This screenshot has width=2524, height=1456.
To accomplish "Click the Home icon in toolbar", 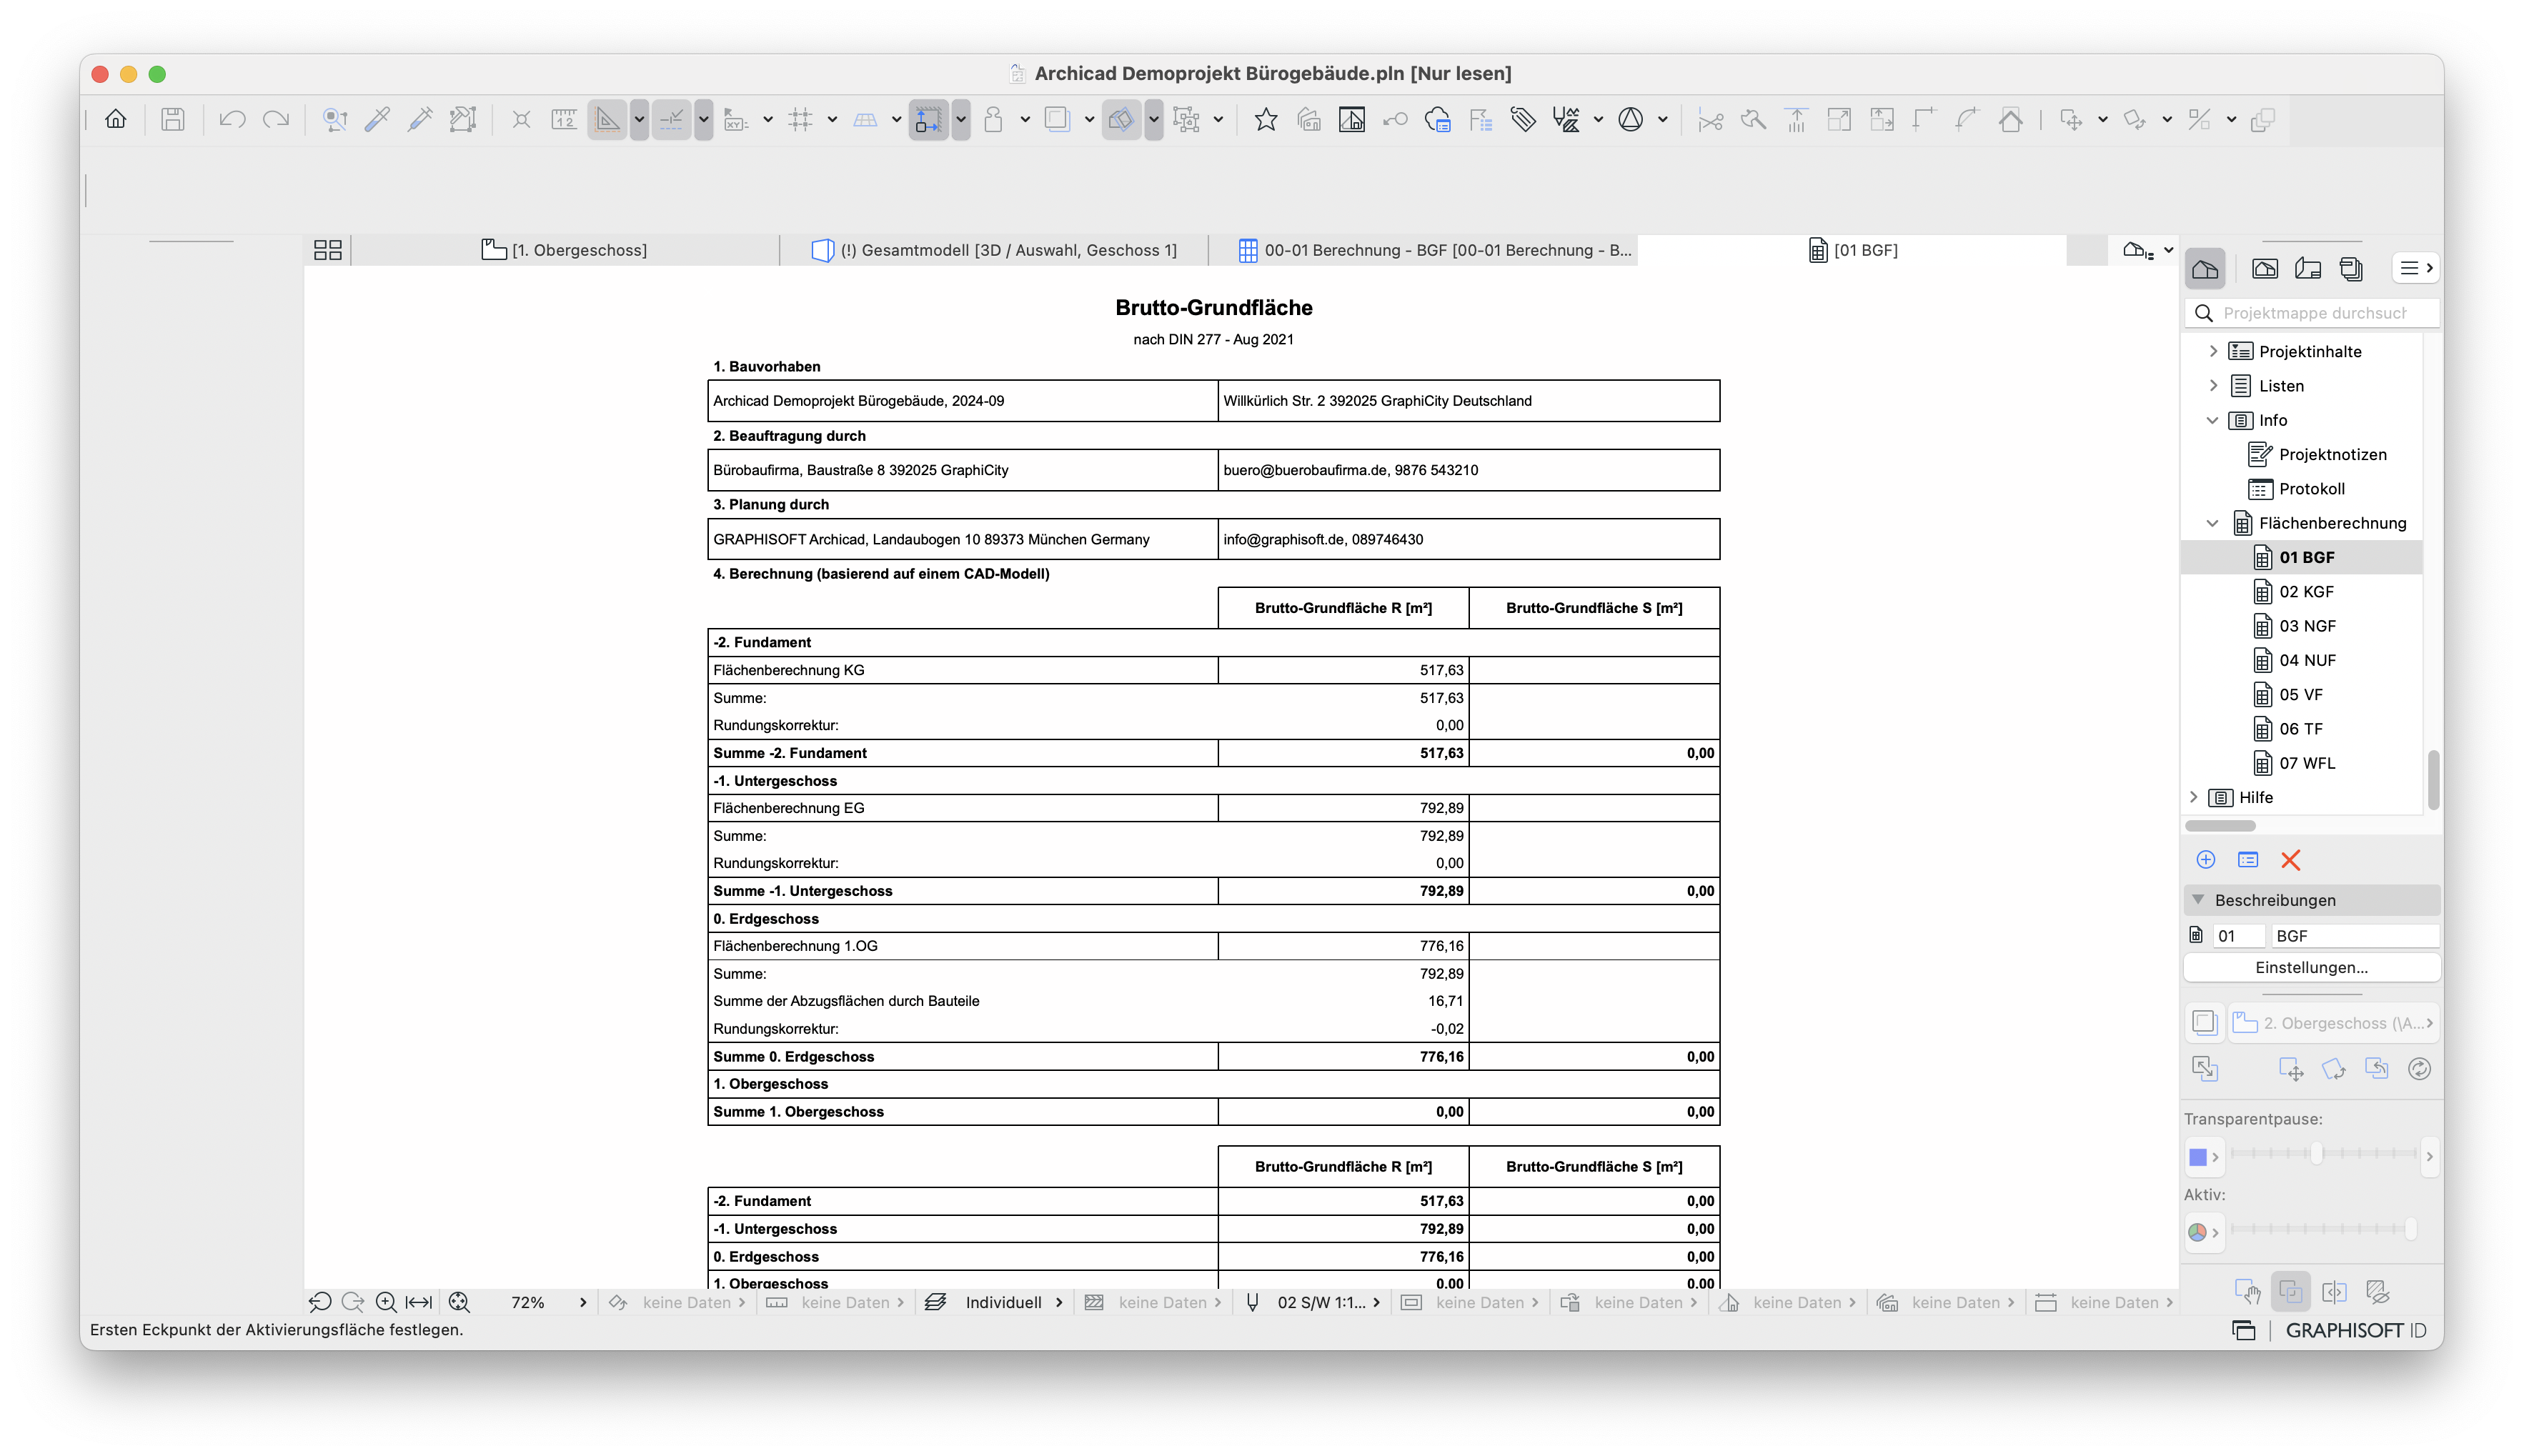I will [x=116, y=120].
